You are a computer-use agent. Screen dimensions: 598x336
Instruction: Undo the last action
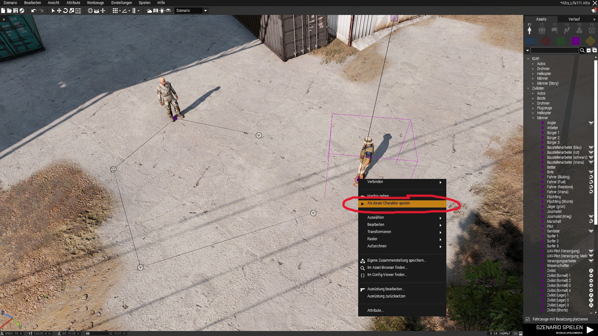pos(34,11)
